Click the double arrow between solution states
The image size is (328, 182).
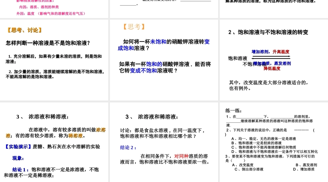271,57
